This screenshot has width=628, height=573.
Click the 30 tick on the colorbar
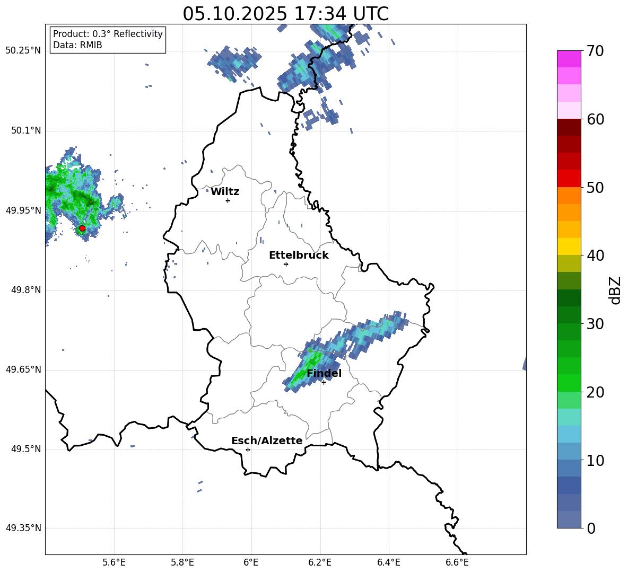point(595,324)
